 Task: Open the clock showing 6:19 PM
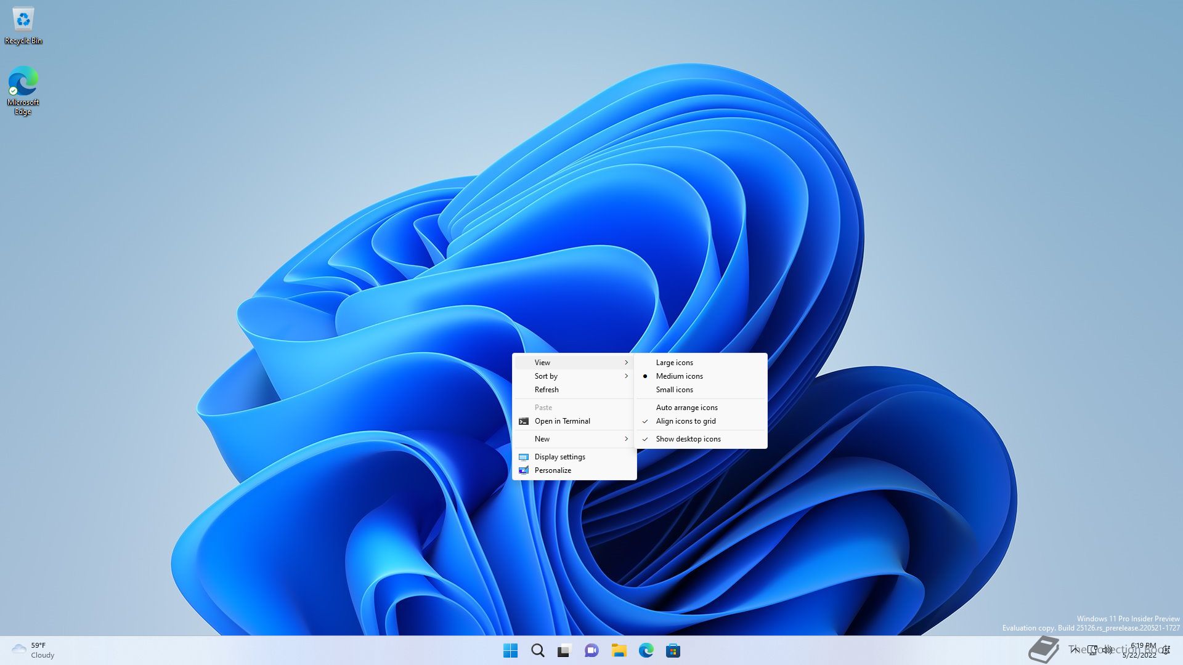tap(1140, 650)
